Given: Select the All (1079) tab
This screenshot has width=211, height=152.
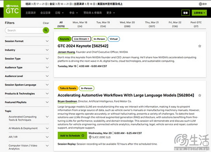Looking at the screenshot, I should pos(61,24).
